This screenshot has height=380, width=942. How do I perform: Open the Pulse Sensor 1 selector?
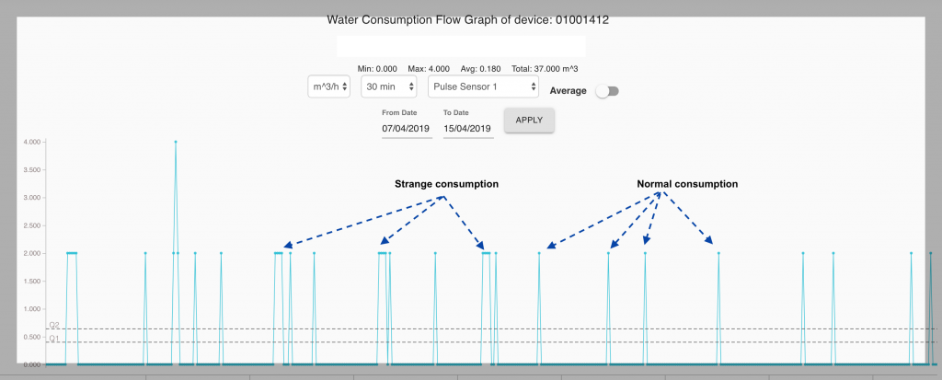tap(484, 86)
